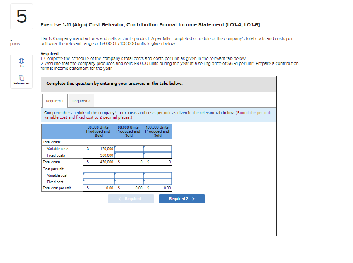Click the Fixed costs input for 108,000 units
The height and width of the screenshot is (263, 353).
click(157, 155)
